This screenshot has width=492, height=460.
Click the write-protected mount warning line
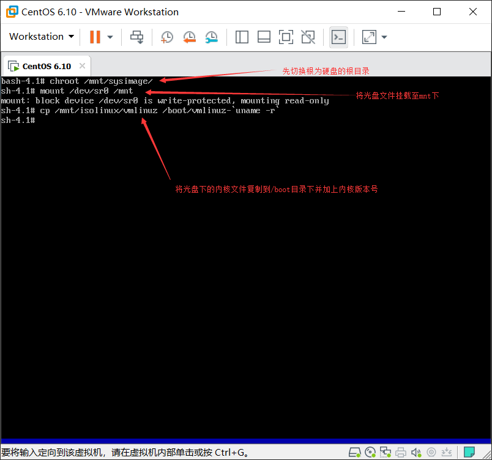(165, 101)
